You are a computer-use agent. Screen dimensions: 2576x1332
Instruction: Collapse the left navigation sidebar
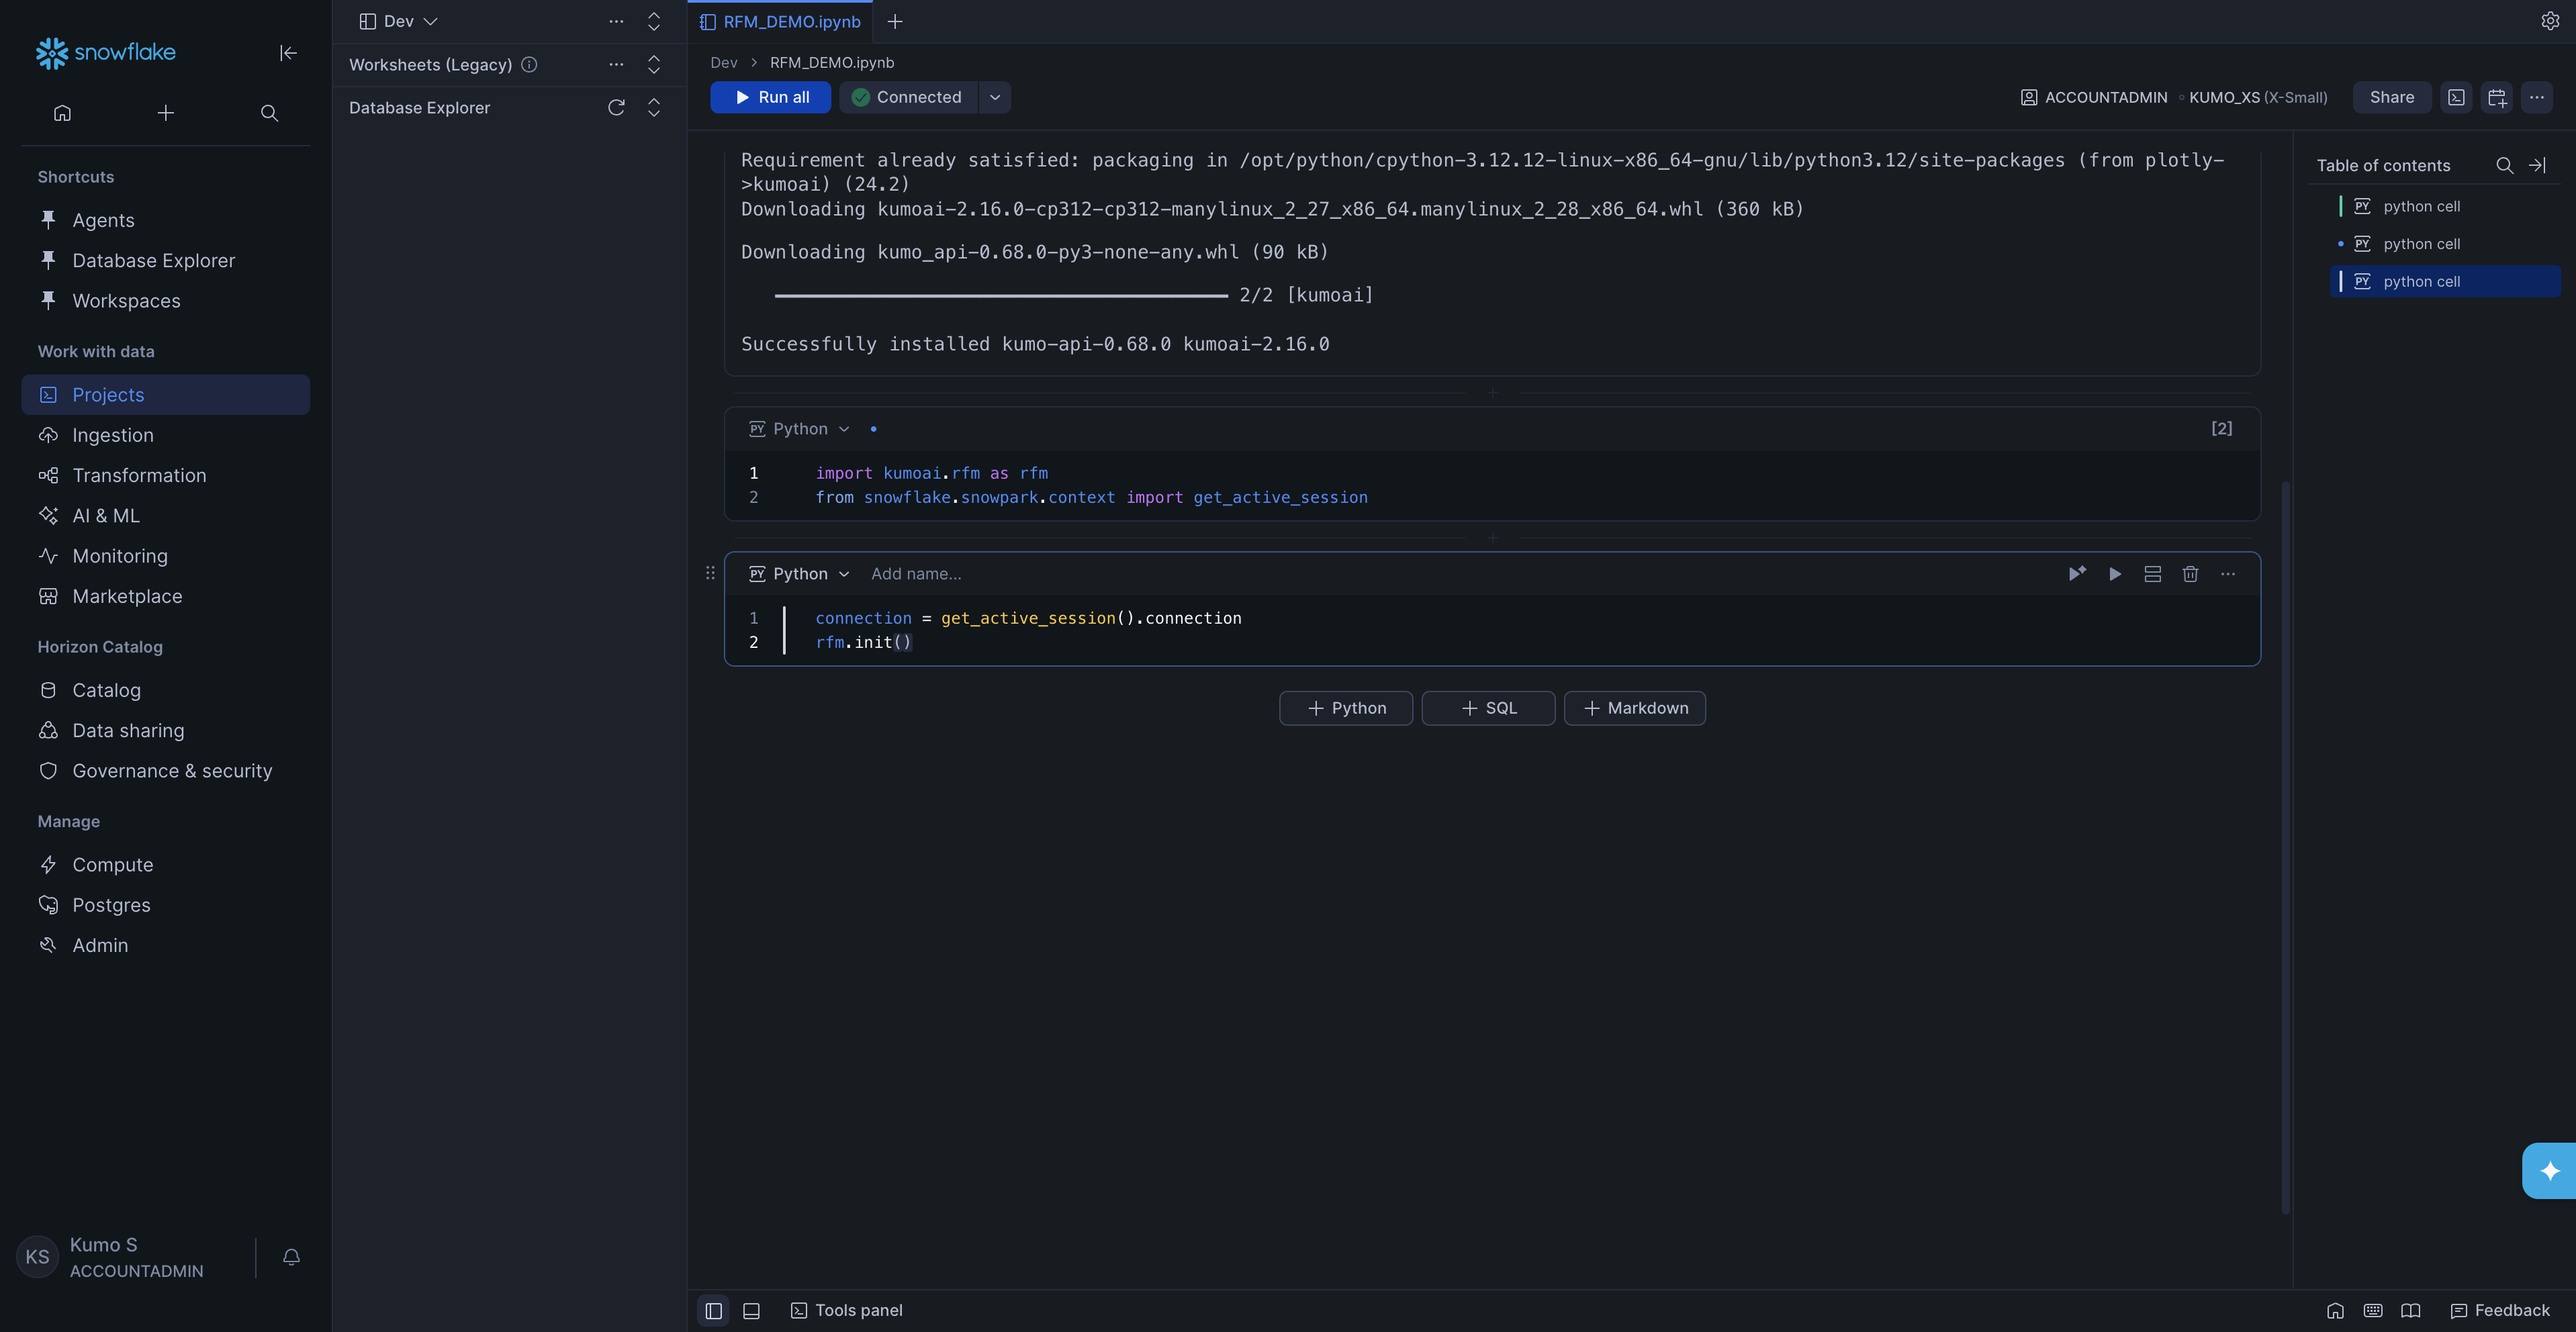[x=288, y=53]
